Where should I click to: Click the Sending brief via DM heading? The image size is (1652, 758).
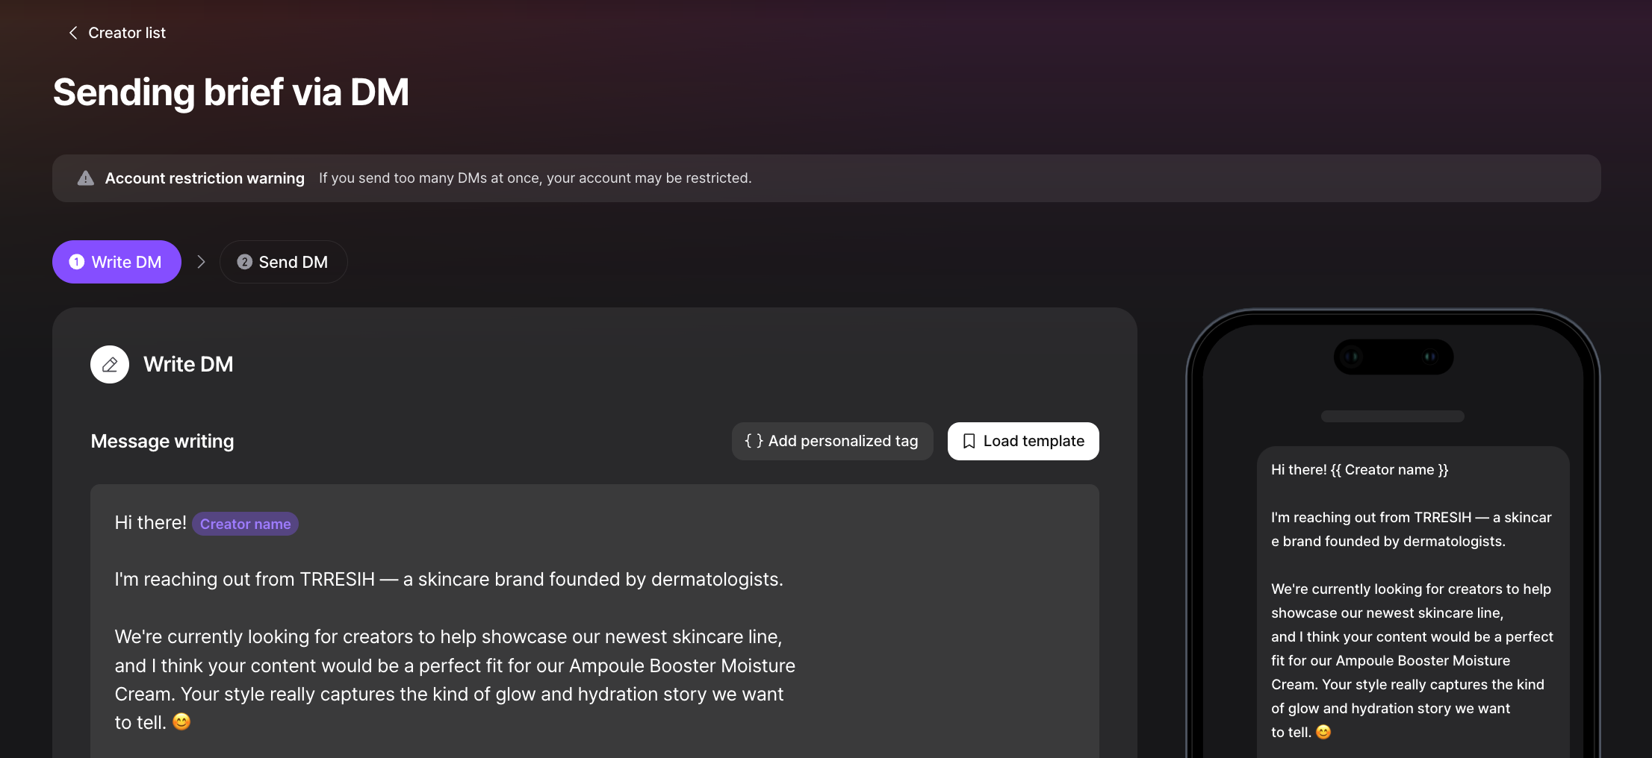click(x=231, y=93)
